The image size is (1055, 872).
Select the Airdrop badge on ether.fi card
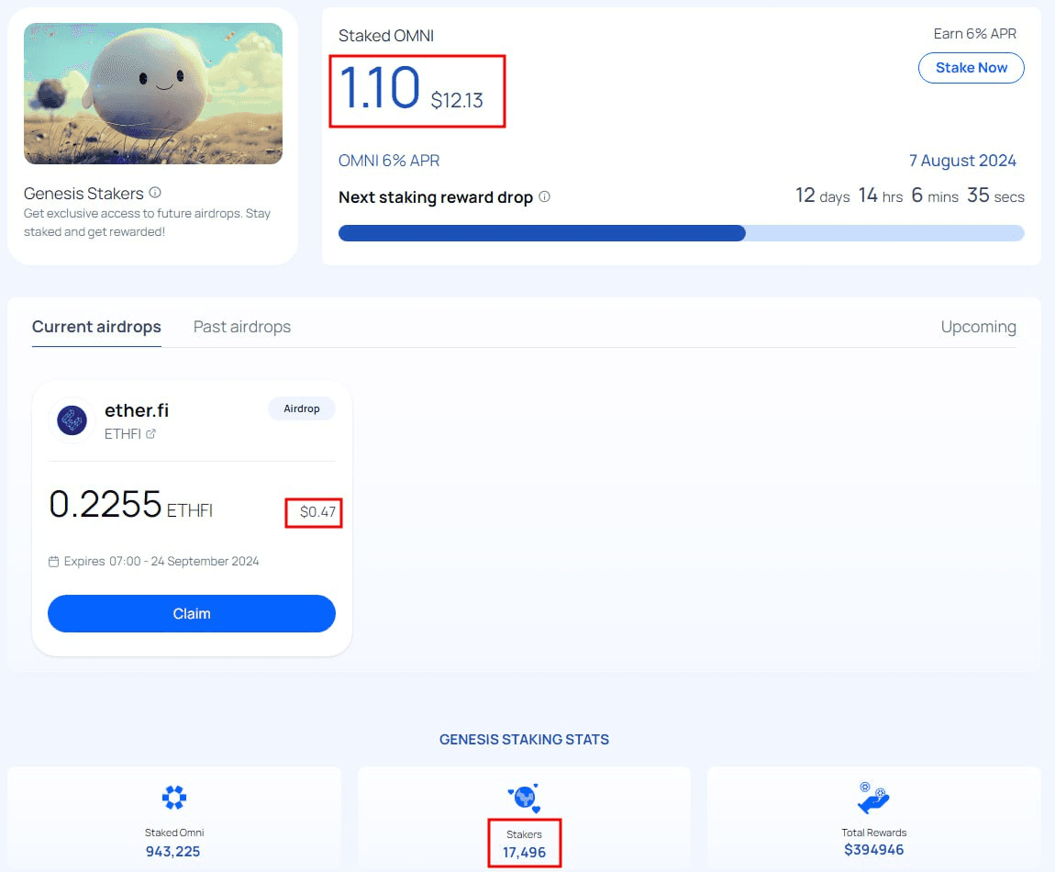tap(302, 408)
